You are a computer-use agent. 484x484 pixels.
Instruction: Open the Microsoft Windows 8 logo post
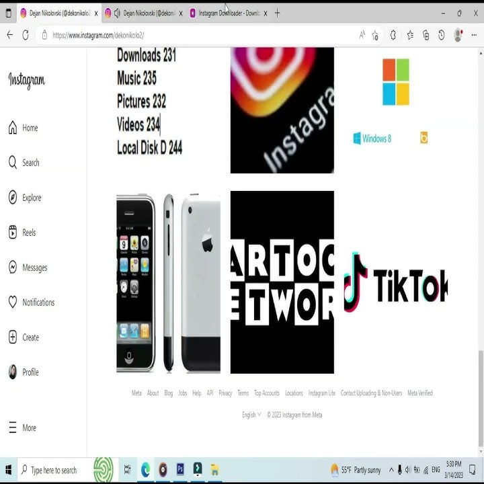coord(396,110)
